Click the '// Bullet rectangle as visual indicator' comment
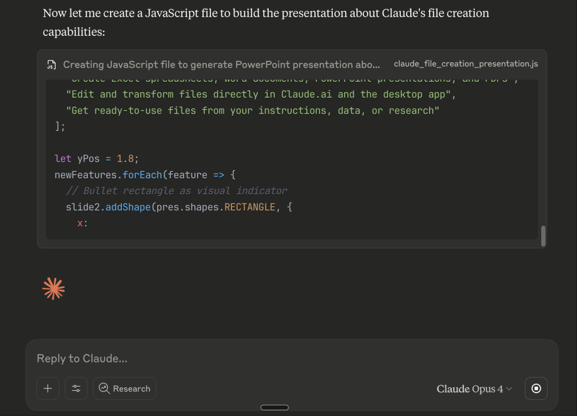This screenshot has height=416, width=577. click(x=176, y=191)
